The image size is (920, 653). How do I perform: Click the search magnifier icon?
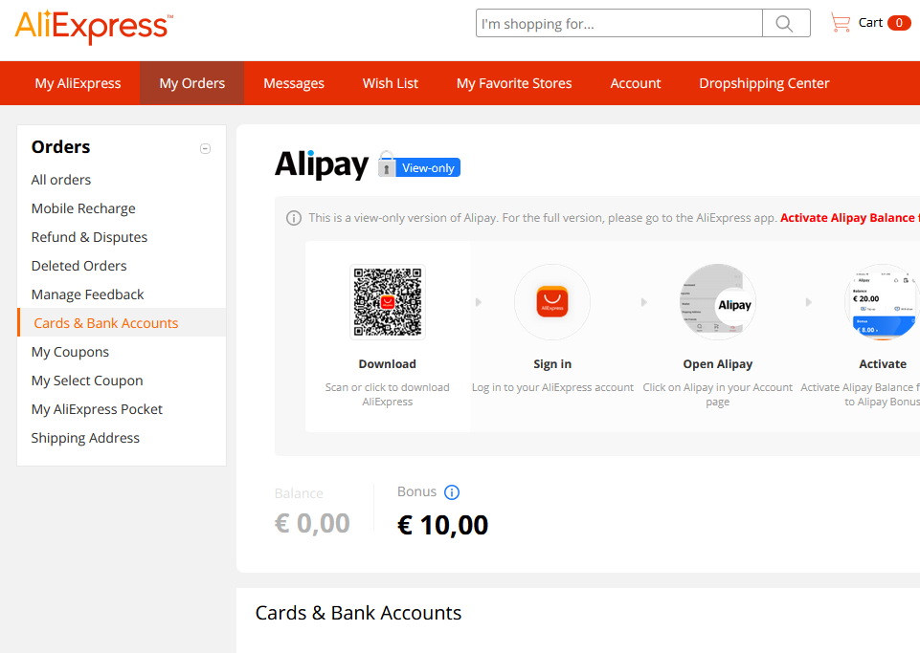[786, 24]
